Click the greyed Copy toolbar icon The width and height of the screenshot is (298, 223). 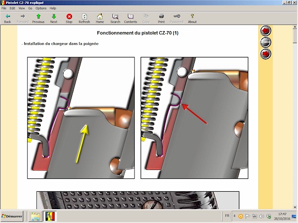point(146,18)
